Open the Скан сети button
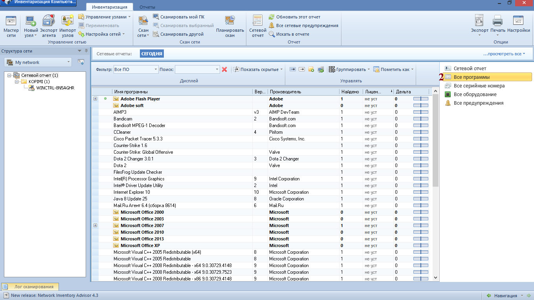The width and height of the screenshot is (534, 300). pos(143,26)
